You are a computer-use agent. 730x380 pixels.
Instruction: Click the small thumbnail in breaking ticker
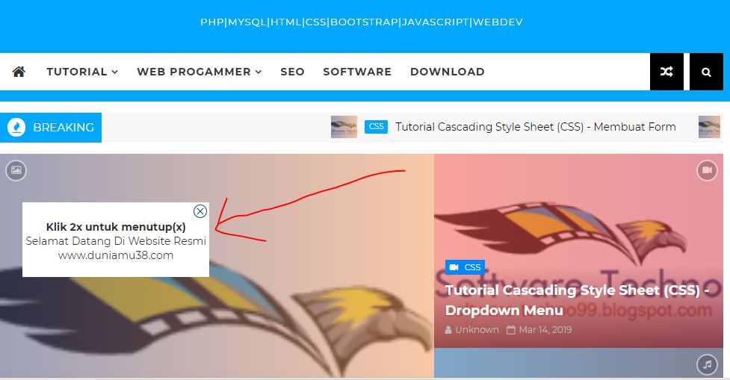tap(344, 127)
